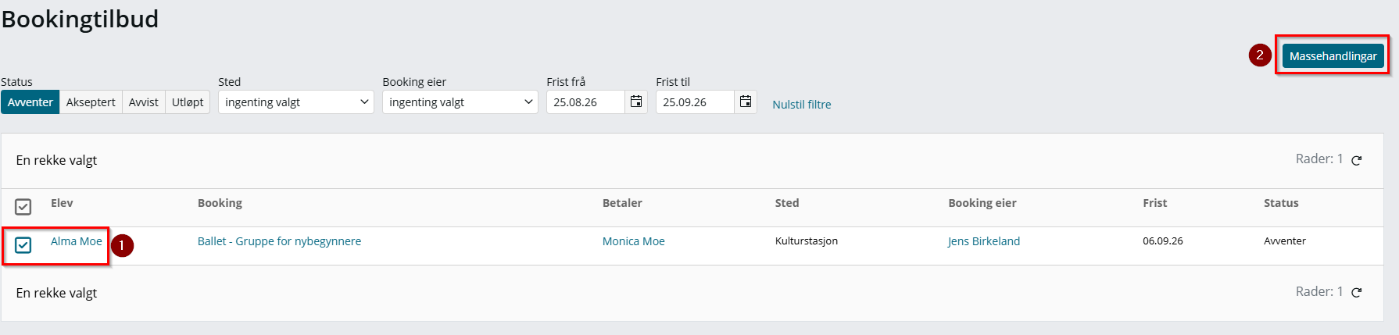Screen dimensions: 1399x335
Task: Toggle the select-all header checkbox
Action: (23, 207)
